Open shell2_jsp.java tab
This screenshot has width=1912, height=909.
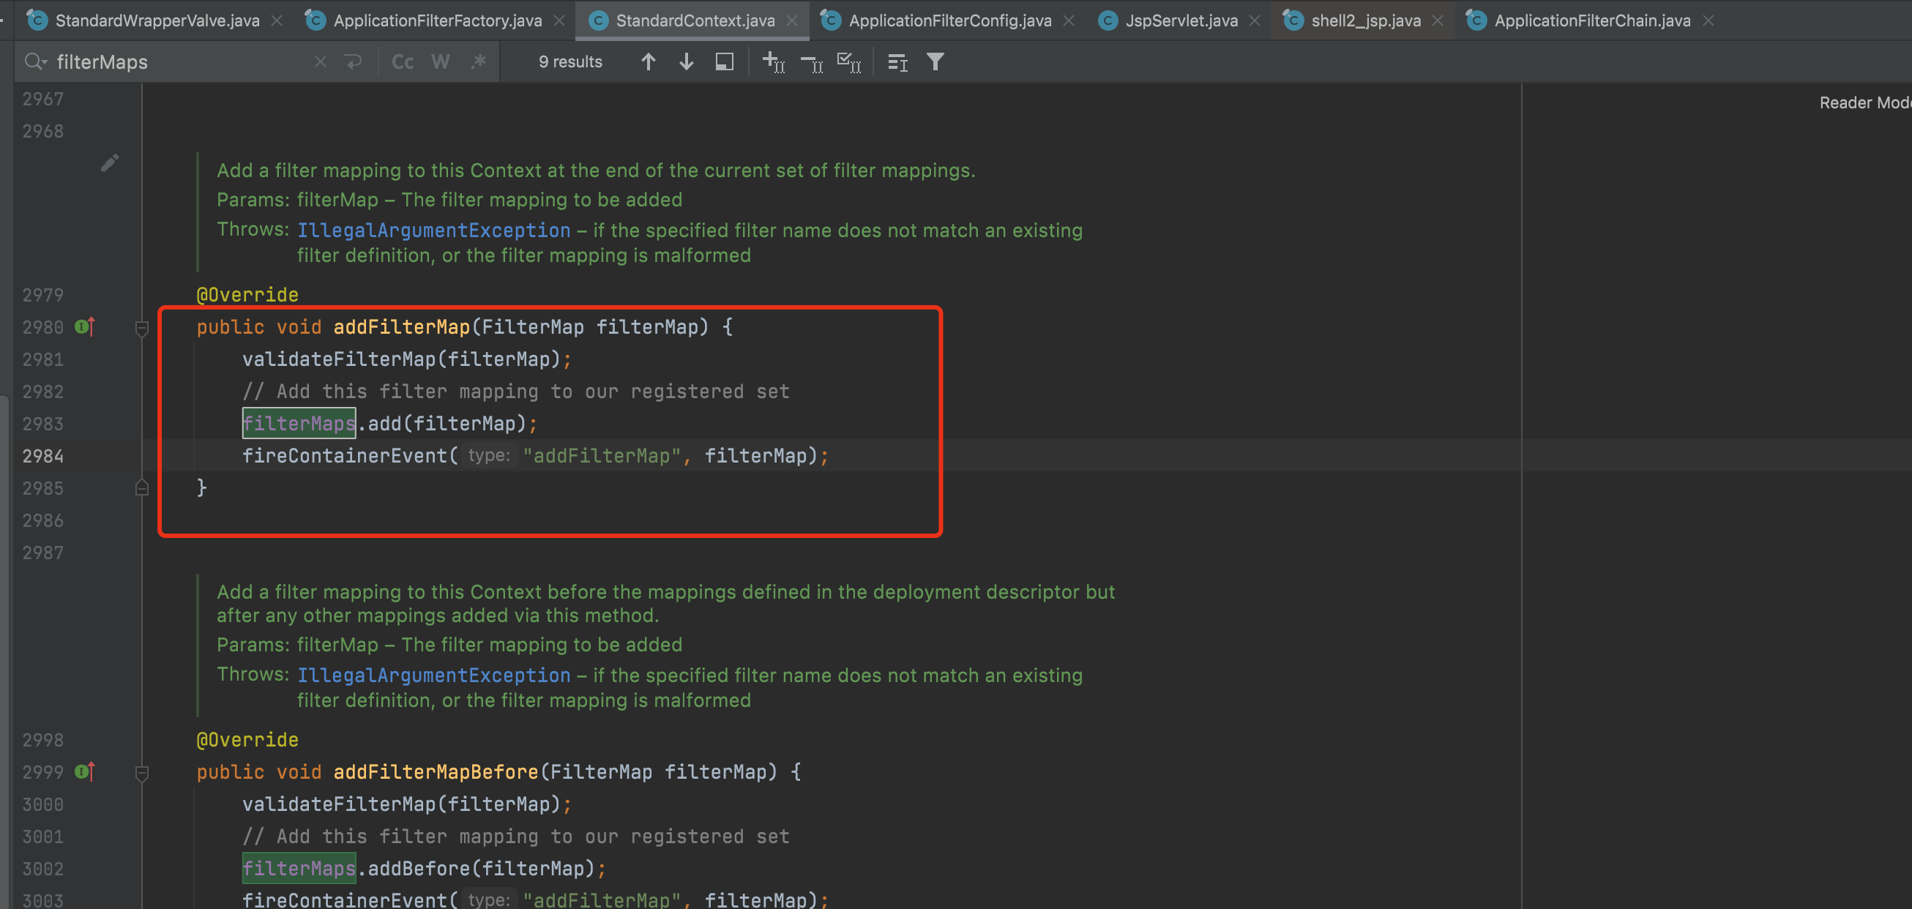1365,20
